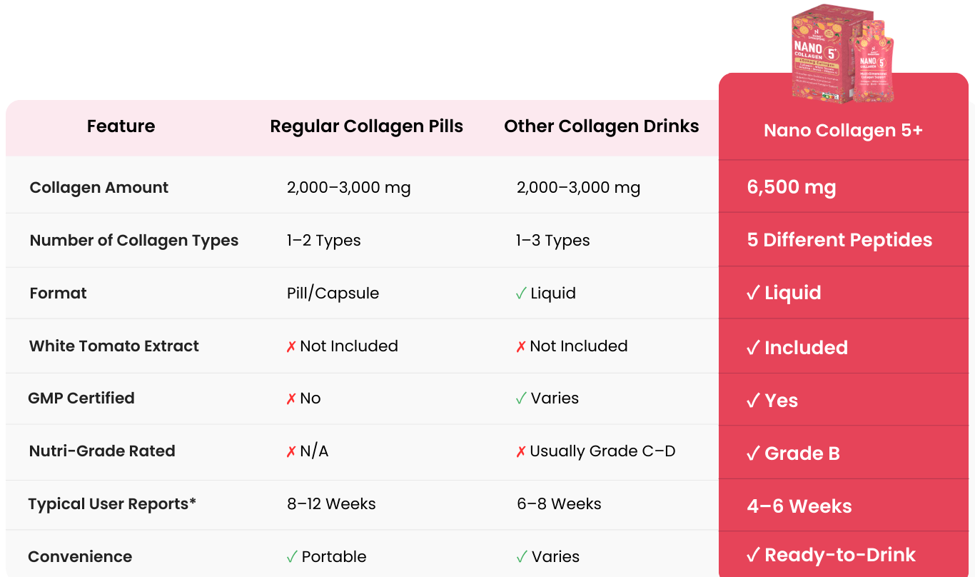Click the white checkmark next to Yes
This screenshot has height=577, width=975.
coord(753,401)
